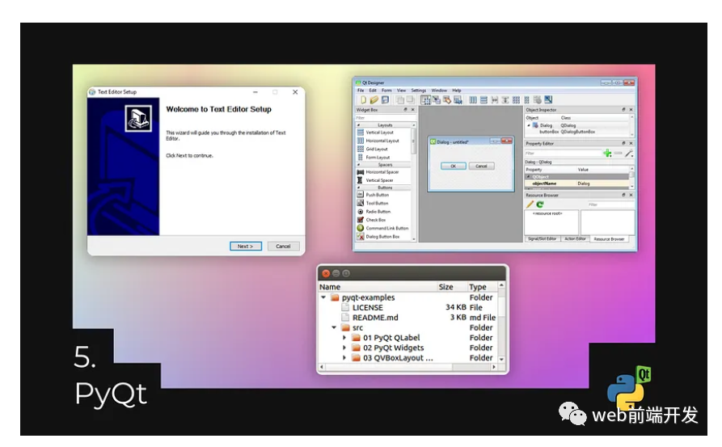Expand the 01 PyQt QLabel folder

click(x=344, y=337)
